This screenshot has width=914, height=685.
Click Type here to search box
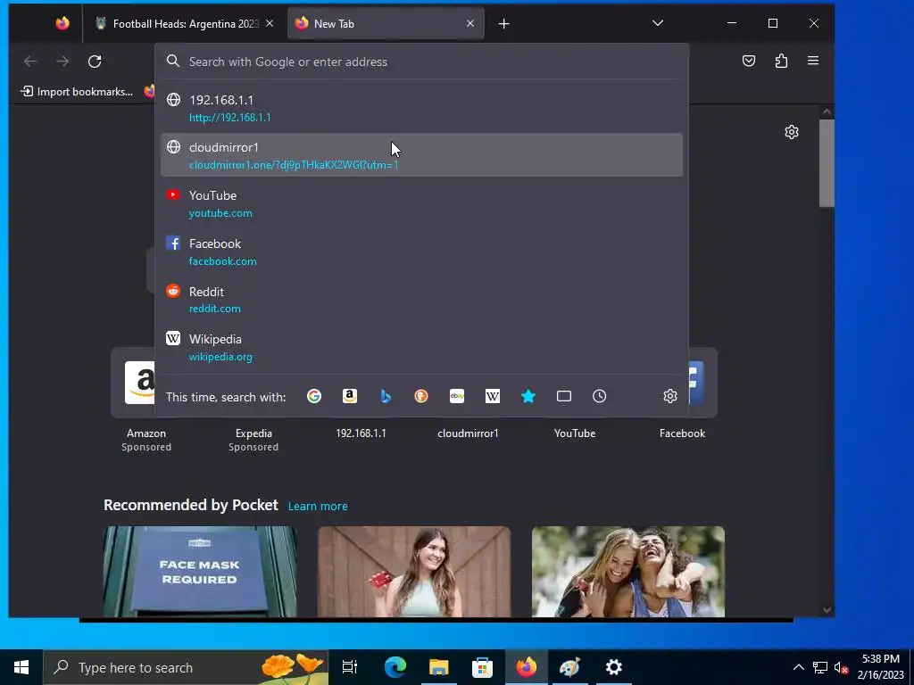pos(186,667)
